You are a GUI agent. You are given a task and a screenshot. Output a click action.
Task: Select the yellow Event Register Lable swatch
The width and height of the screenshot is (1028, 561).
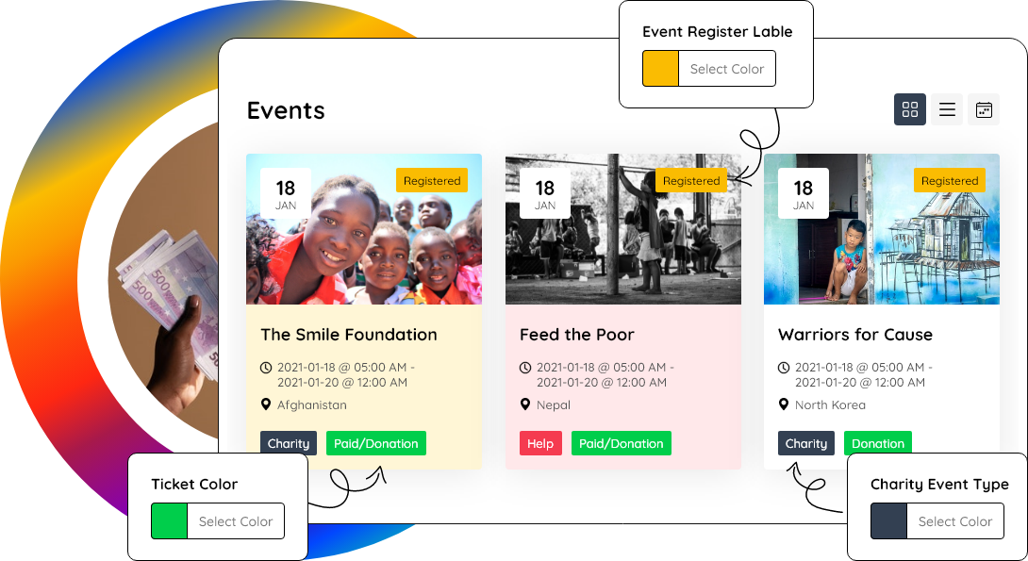pyautogui.click(x=661, y=69)
